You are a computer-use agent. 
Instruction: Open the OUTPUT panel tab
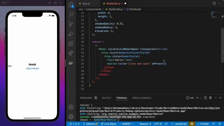click(106, 98)
